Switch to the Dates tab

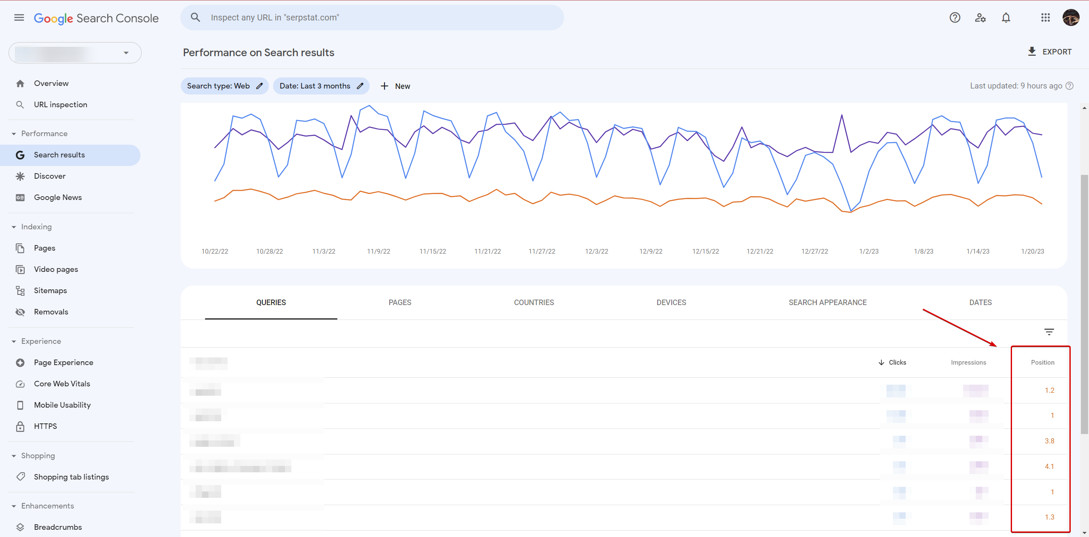pos(981,303)
